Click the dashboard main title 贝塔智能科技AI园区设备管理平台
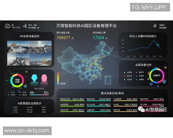This screenshot has height=138, width=173. pos(86,26)
